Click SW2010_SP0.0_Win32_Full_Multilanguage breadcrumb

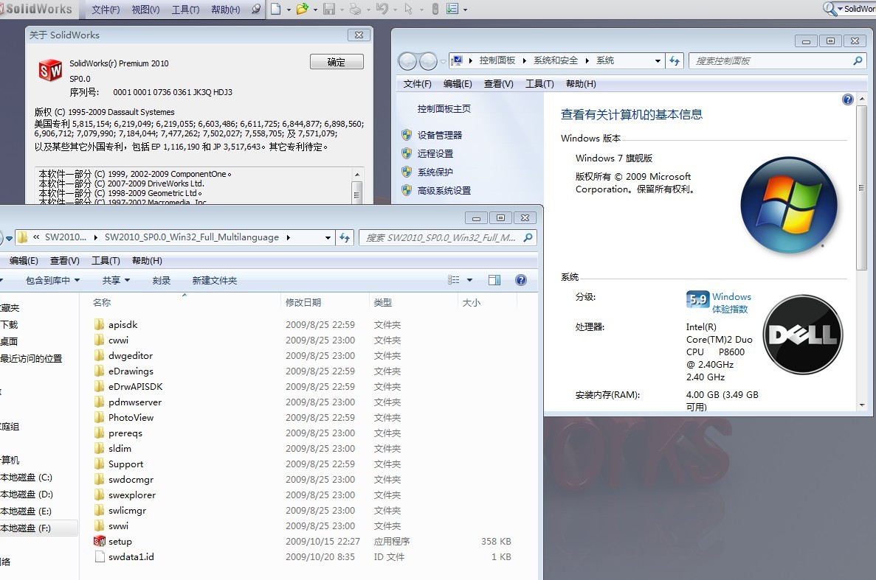[x=192, y=237]
